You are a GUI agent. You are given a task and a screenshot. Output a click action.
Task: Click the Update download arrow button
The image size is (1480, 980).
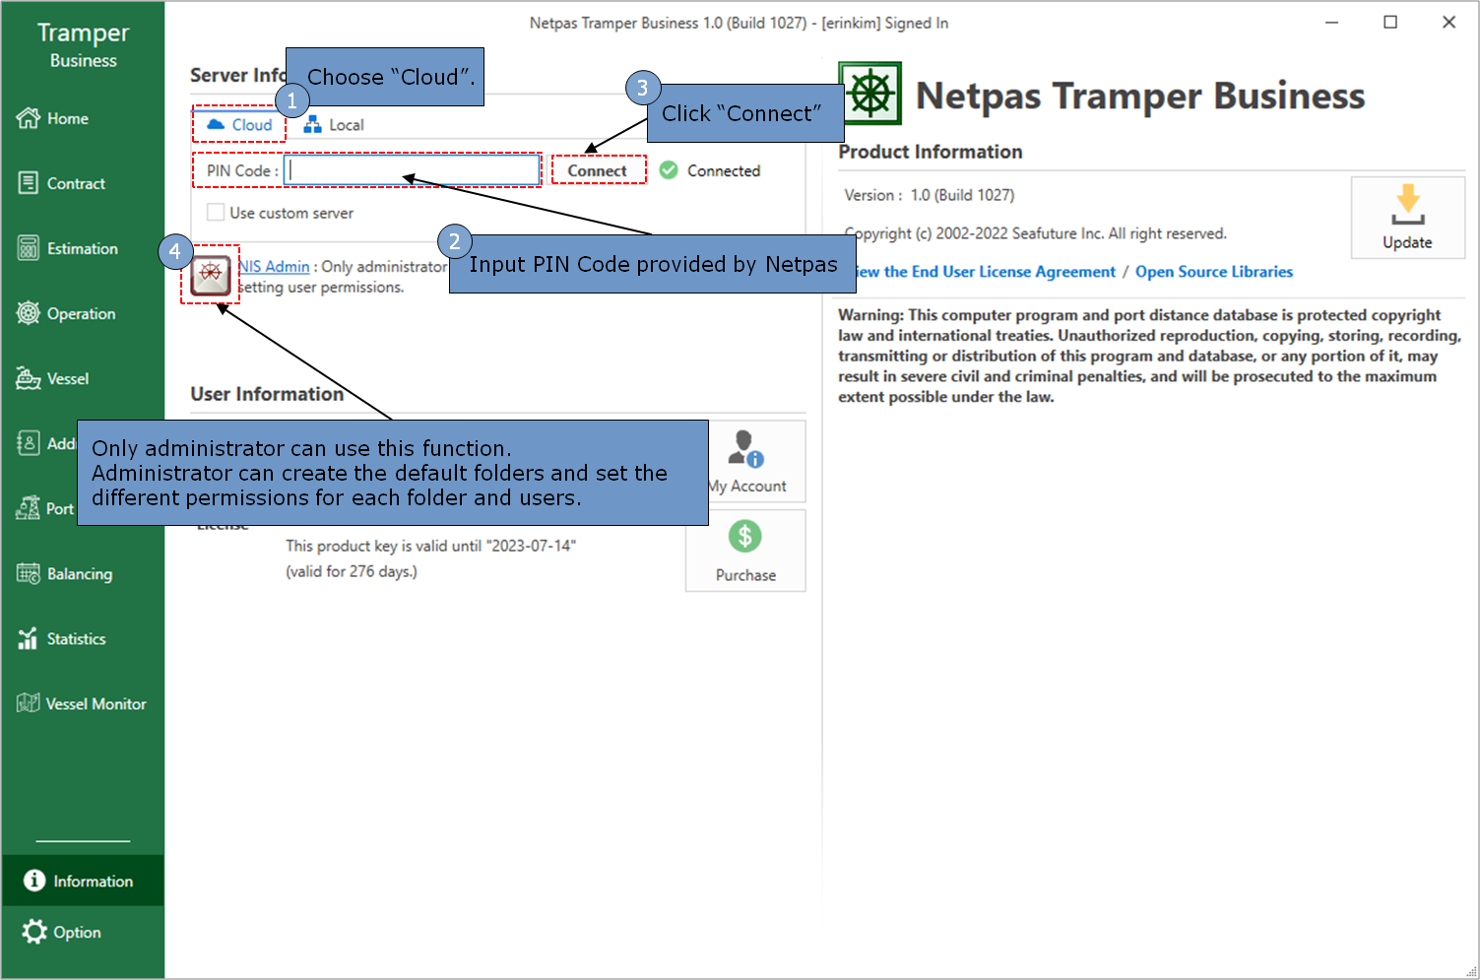click(1408, 218)
